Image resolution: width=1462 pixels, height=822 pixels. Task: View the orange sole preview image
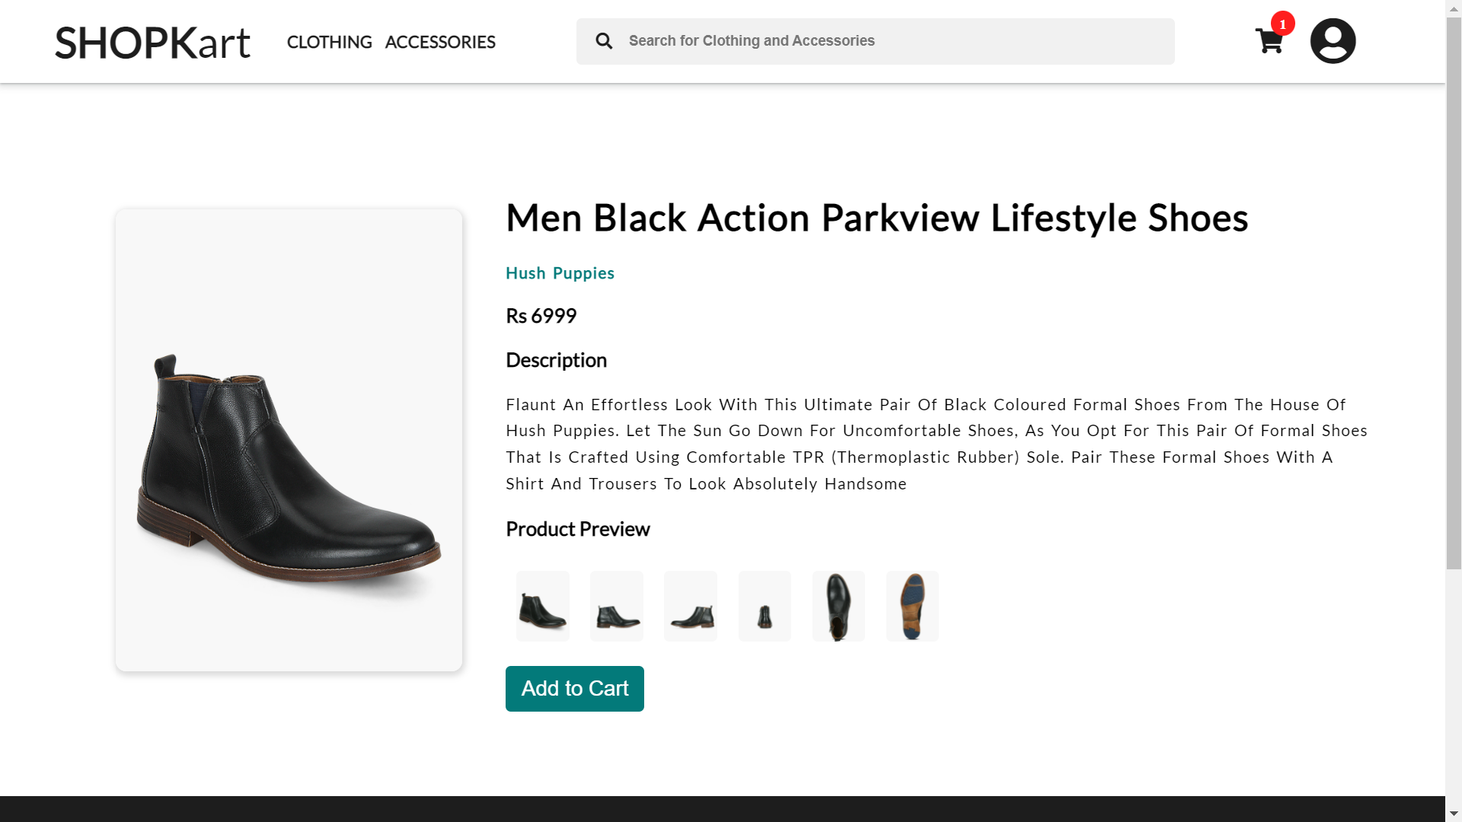(x=912, y=606)
